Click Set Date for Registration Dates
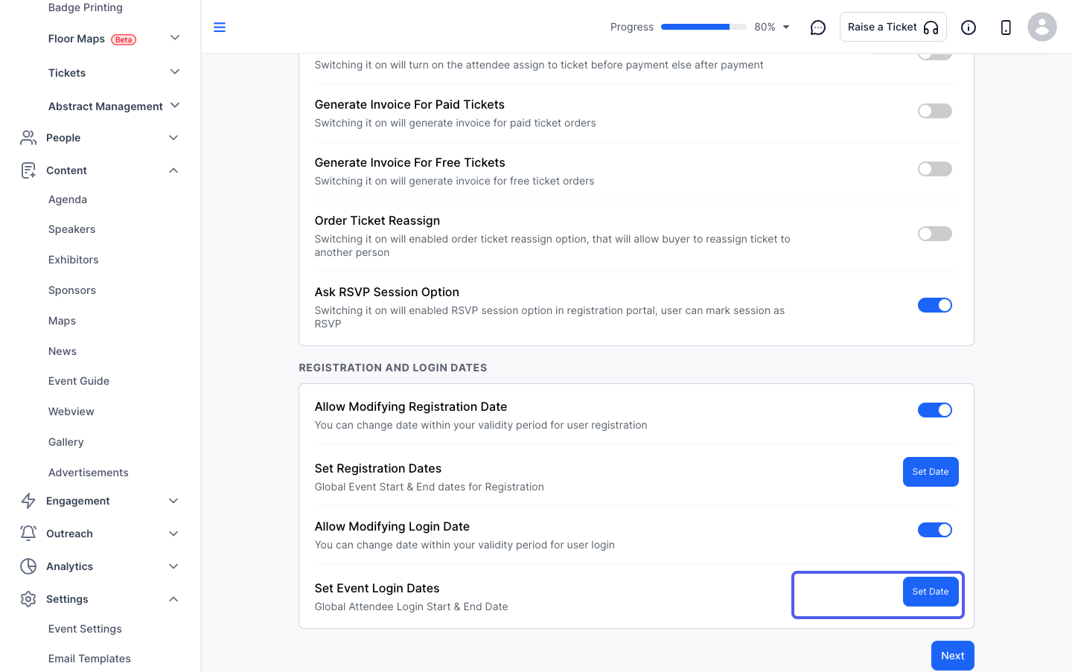This screenshot has width=1072, height=672. coord(931,472)
